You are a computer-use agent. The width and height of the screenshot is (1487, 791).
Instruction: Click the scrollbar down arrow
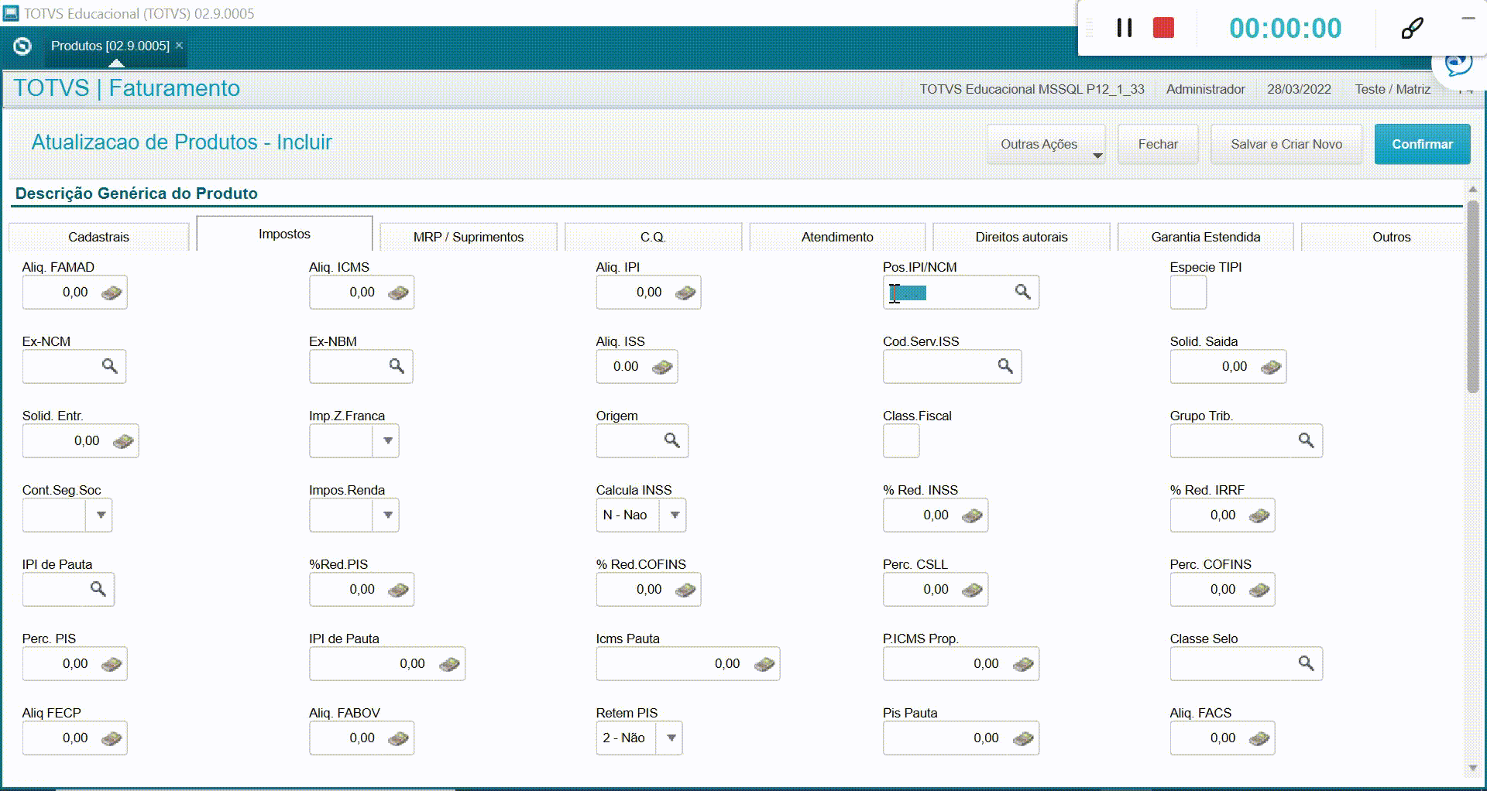coord(1472,768)
